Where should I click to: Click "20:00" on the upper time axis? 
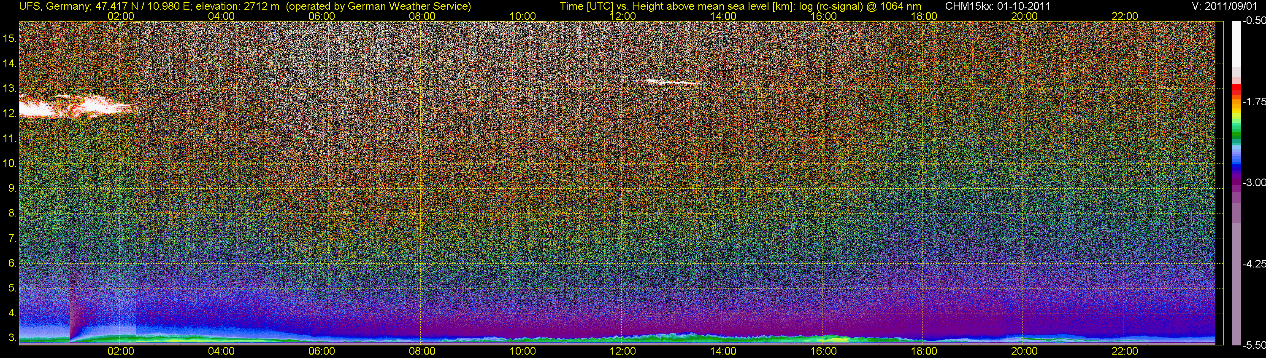pos(1024,16)
